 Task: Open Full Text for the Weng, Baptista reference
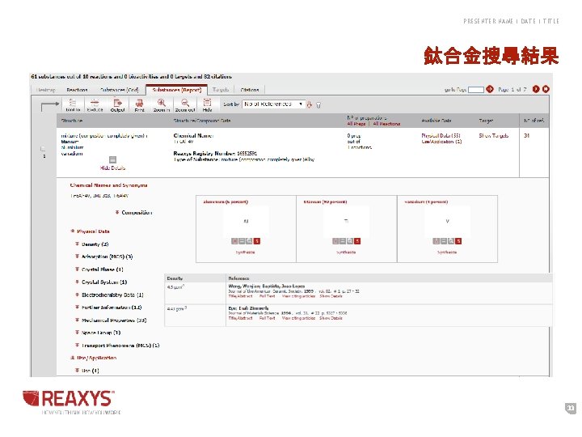pyautogui.click(x=268, y=296)
